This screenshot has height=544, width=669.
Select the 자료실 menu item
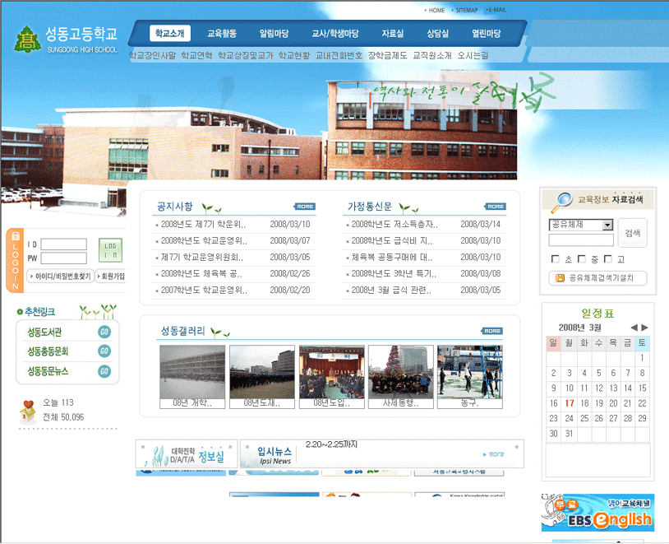pos(393,34)
